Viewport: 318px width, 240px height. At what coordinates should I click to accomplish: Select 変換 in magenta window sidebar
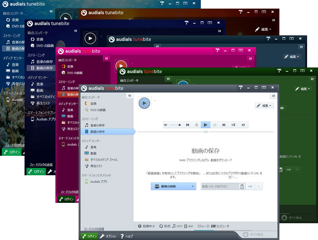point(68,66)
